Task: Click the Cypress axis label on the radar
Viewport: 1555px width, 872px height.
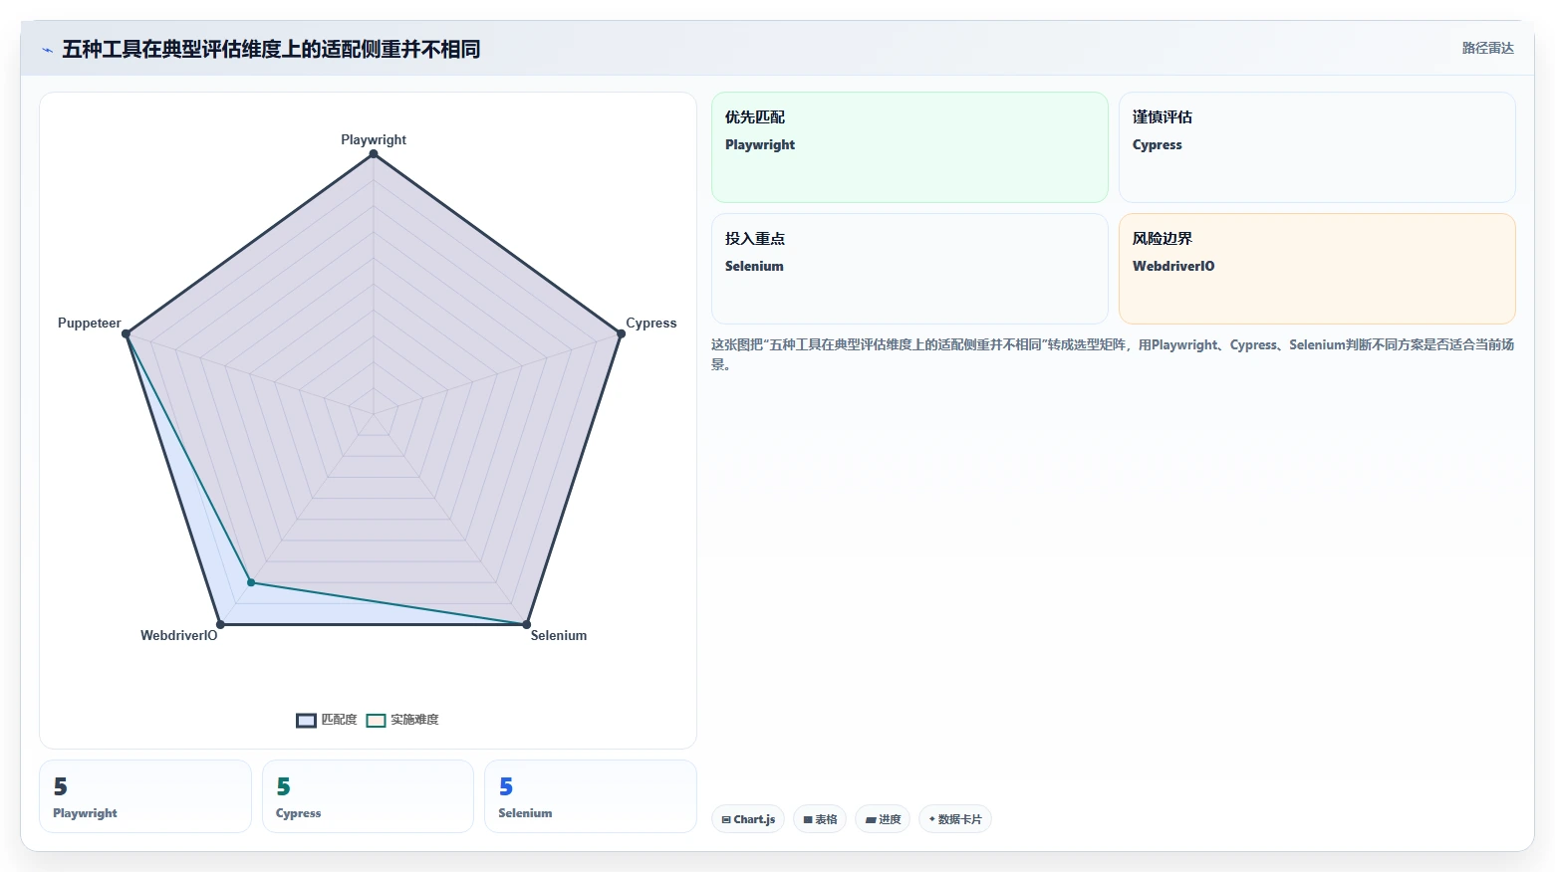Action: 651,323
